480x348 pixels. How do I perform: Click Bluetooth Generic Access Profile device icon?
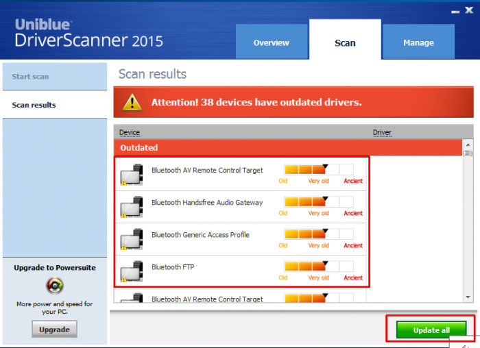coord(132,239)
